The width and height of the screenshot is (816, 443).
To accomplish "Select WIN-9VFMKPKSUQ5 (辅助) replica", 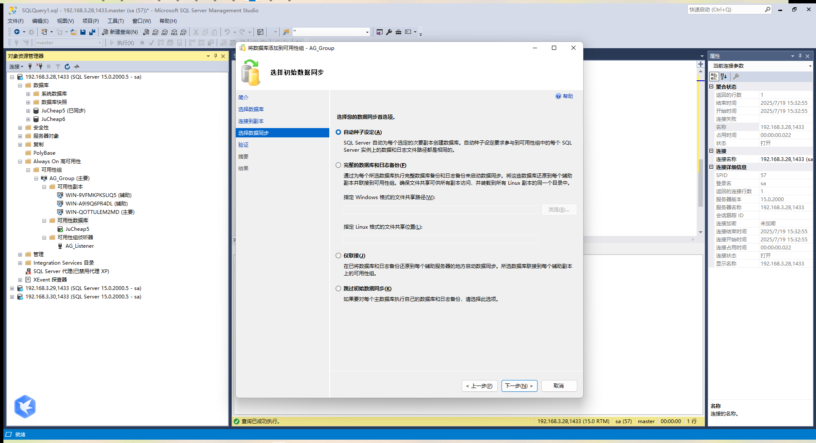I will (x=99, y=195).
